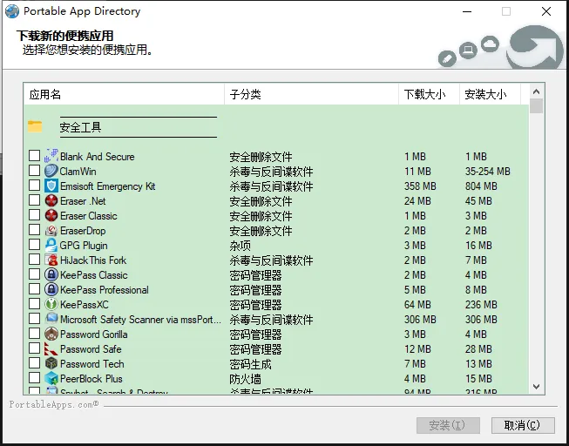Click the Password Gorilla app name

93,334
